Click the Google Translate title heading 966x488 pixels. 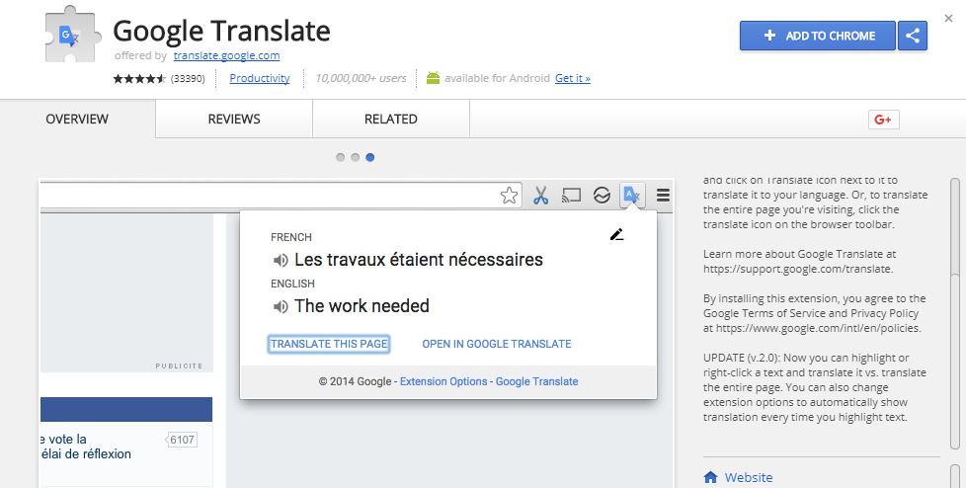point(222,31)
